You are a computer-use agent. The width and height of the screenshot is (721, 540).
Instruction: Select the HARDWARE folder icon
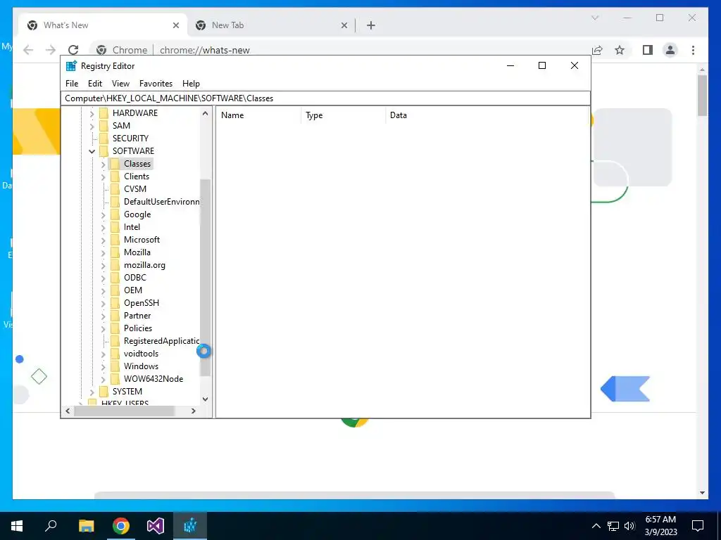pos(104,113)
